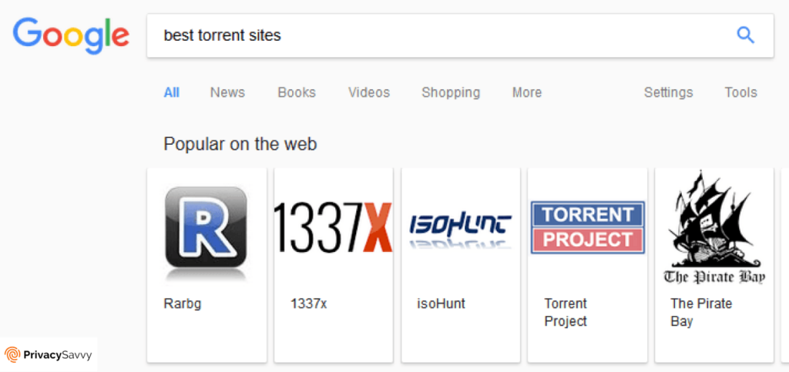
Task: Go to the Videos tab
Action: (369, 92)
